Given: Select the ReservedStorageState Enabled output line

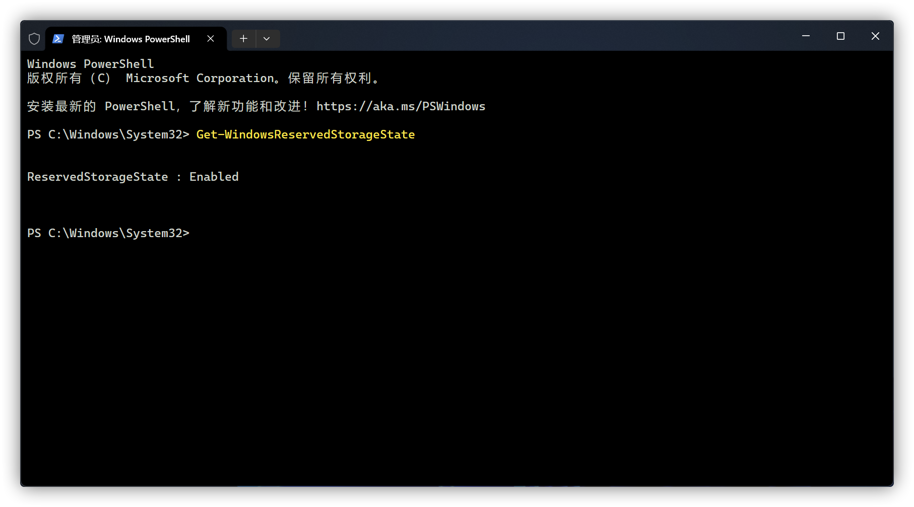Looking at the screenshot, I should pos(133,176).
